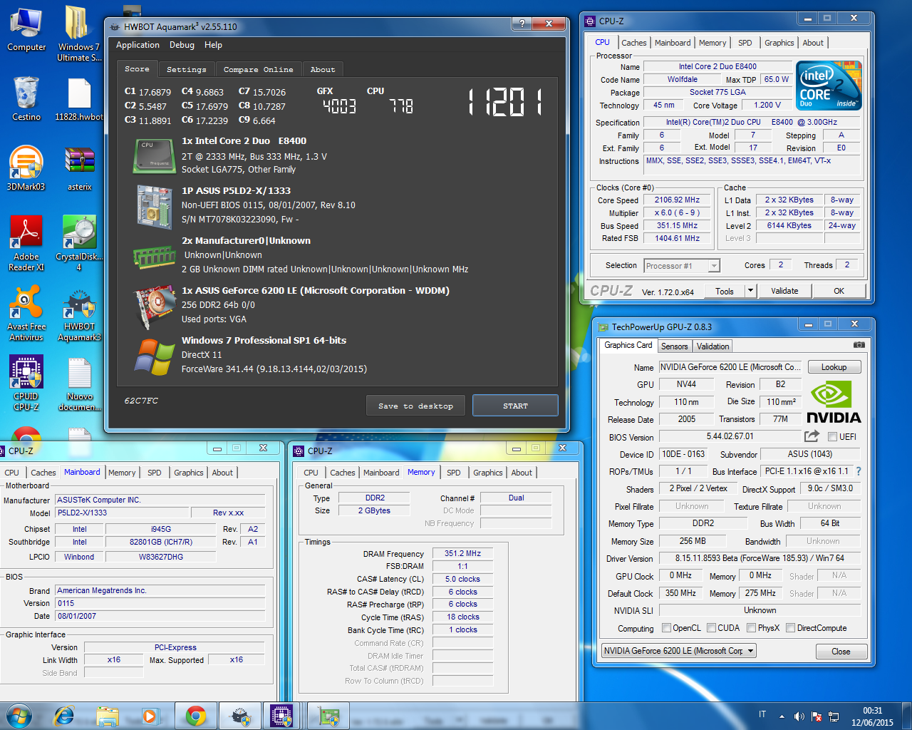Show hidden tray icons arrow
The image size is (912, 730).
tap(782, 716)
